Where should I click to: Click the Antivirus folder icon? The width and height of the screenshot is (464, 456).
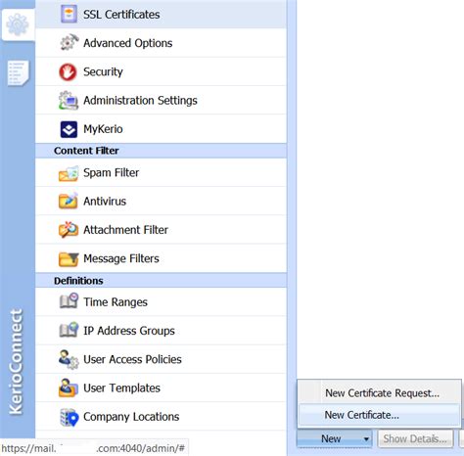point(69,201)
